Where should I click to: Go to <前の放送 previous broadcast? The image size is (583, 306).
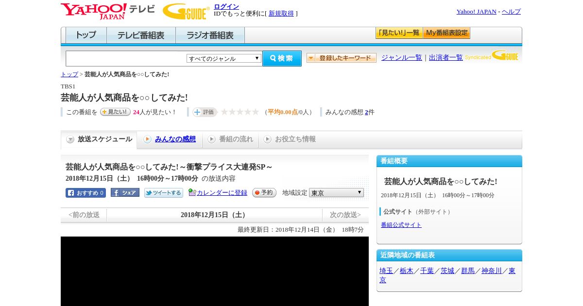pos(84,215)
